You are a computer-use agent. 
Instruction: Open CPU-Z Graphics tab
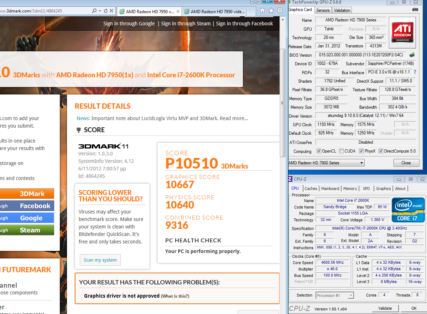[383, 188]
